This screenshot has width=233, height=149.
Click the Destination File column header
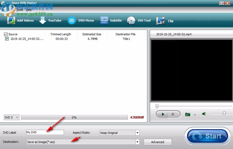pos(126,34)
